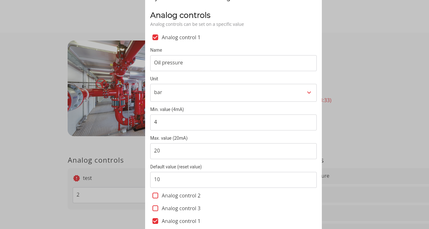
Task: Toggle the bottom Analog control 1 checkbox
Action: tap(155, 221)
